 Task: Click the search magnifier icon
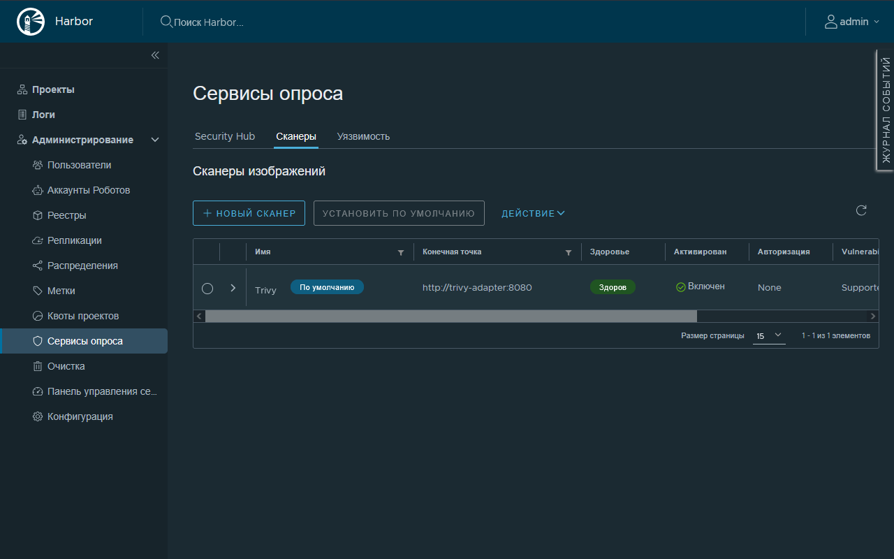[166, 22]
